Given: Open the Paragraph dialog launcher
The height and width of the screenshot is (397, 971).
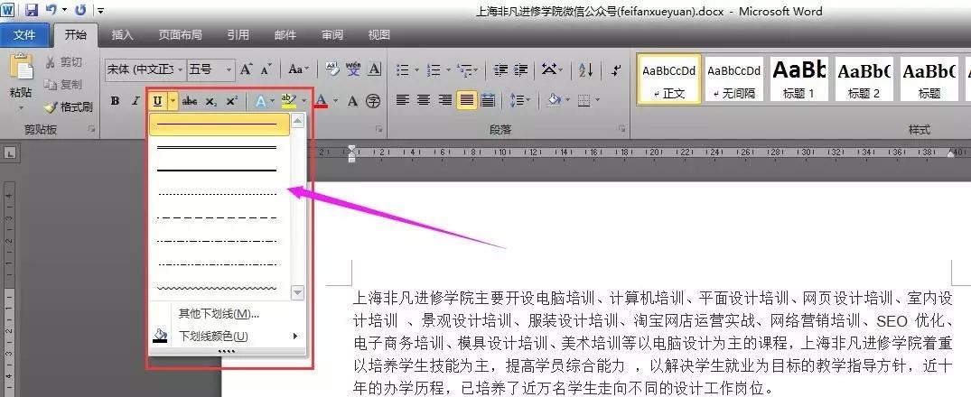Looking at the screenshot, I should pyautogui.click(x=621, y=129).
